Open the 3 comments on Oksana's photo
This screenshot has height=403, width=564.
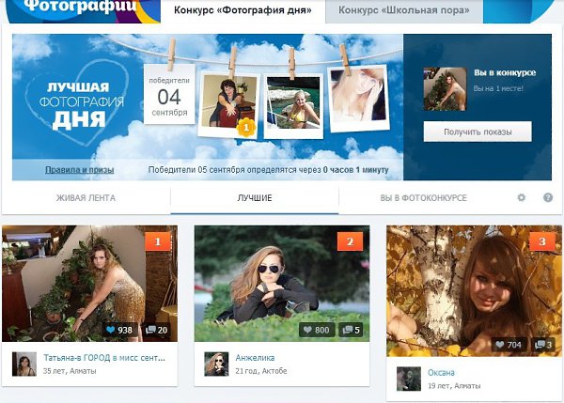[542, 345]
